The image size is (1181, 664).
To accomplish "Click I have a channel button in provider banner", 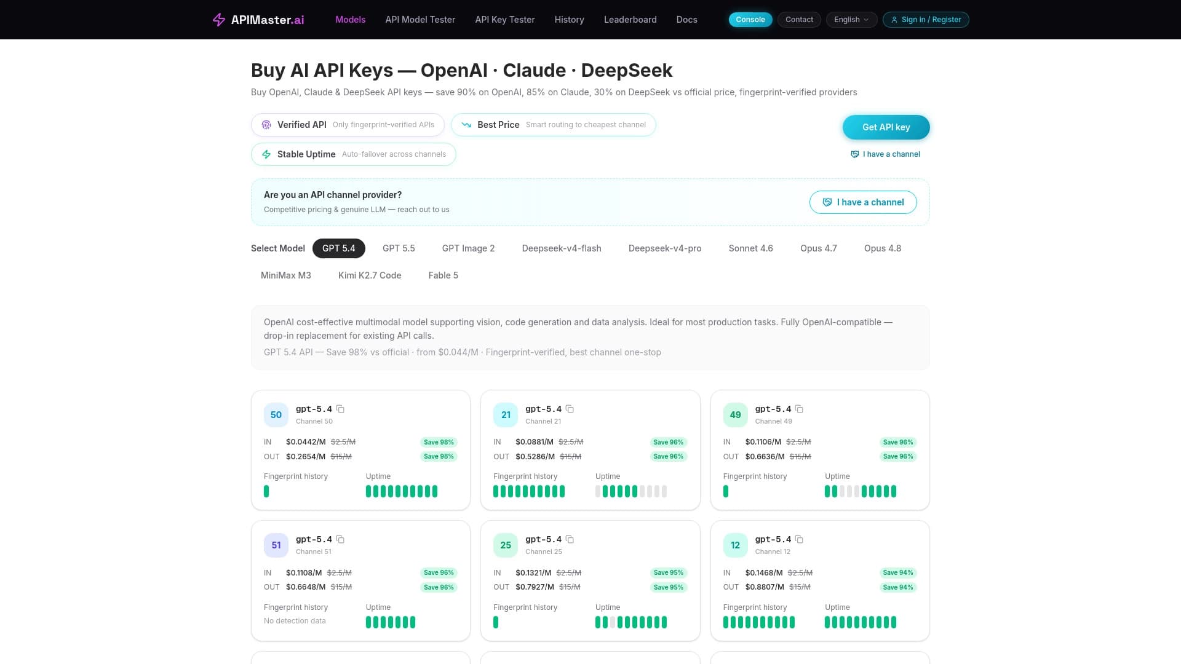I will (x=863, y=202).
